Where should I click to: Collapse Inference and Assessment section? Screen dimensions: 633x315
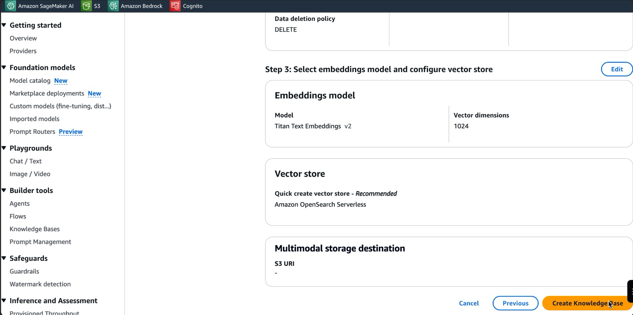[4, 301]
